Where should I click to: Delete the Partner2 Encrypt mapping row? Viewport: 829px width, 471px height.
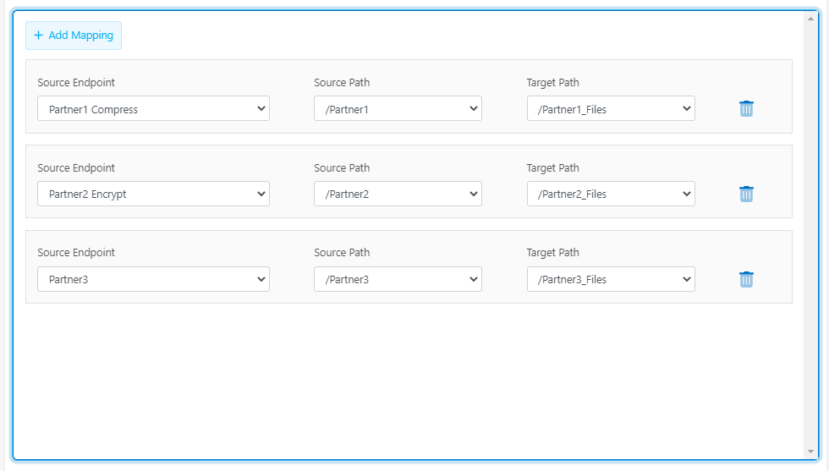(746, 194)
